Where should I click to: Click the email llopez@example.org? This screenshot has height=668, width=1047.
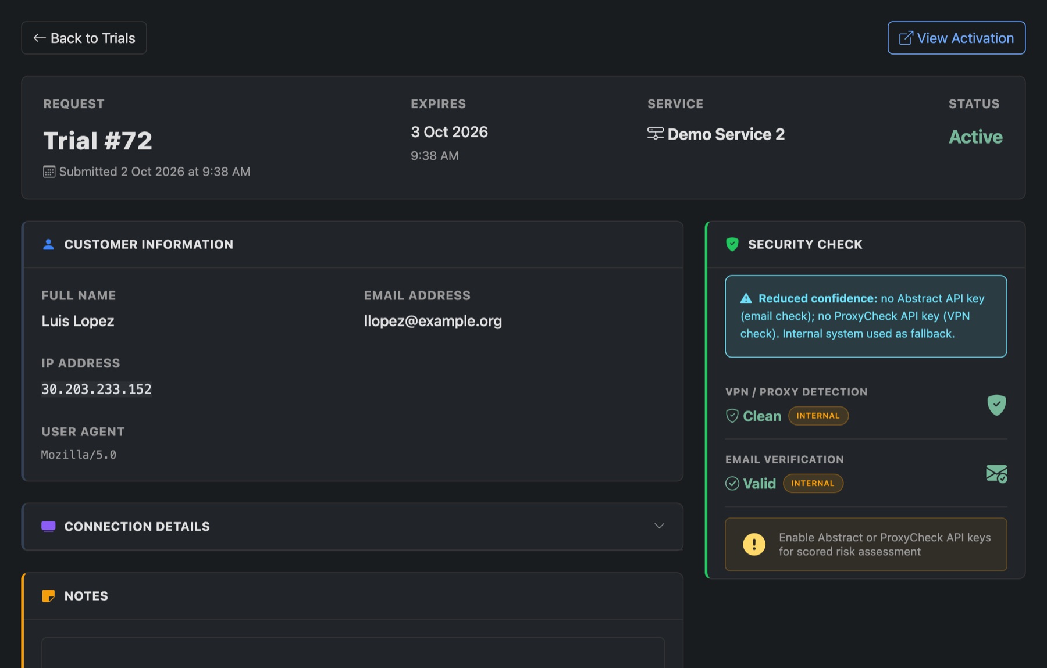(433, 321)
